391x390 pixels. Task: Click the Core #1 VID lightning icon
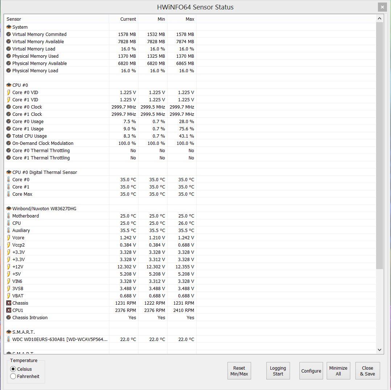point(8,100)
